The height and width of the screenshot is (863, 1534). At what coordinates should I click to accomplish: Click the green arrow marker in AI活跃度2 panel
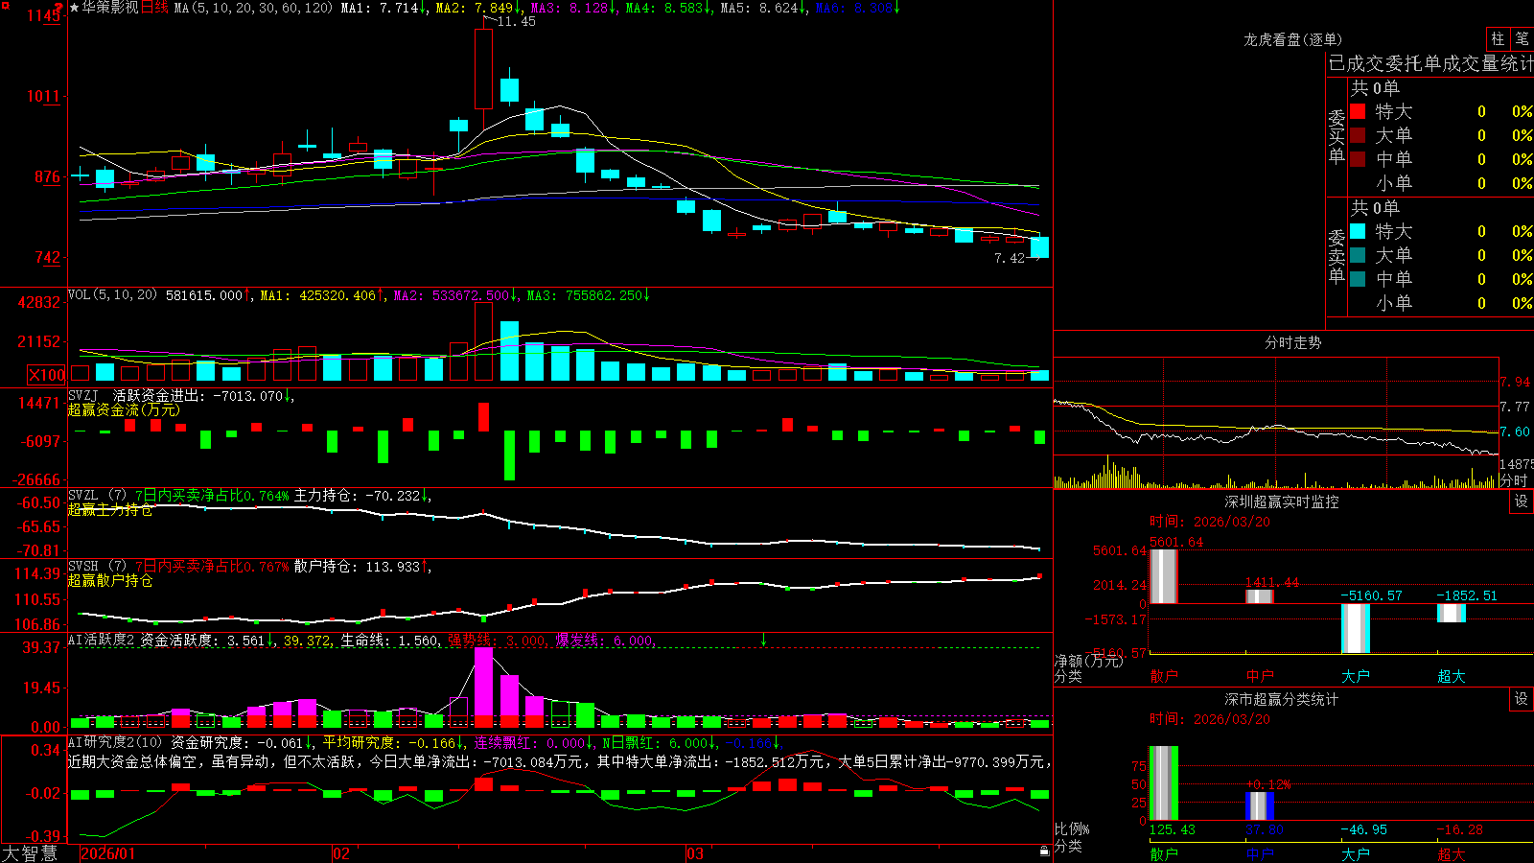pos(763,640)
